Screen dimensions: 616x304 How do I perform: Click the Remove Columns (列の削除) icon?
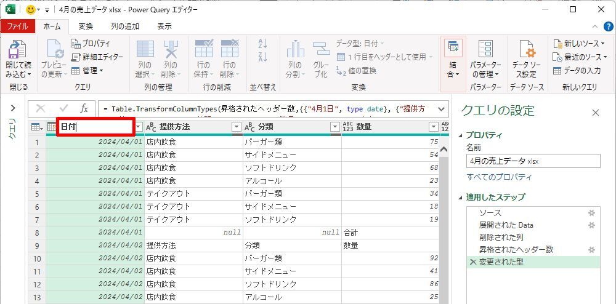tap(170, 50)
